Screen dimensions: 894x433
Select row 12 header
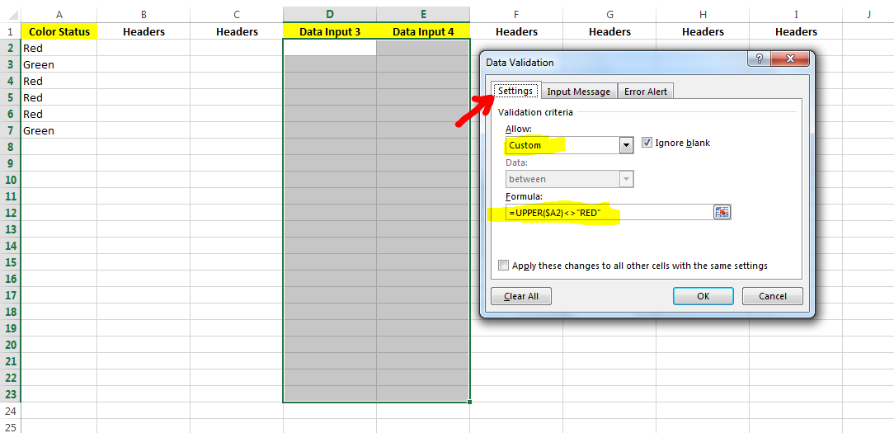(10, 213)
